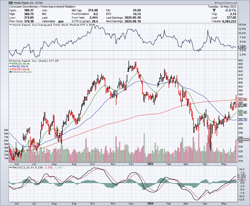The image size is (250, 206).
Task: Click the 435 price axis label
Action: [240, 61]
